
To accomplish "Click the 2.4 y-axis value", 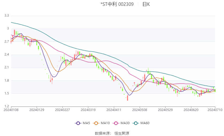I will [x=7, y=54].
